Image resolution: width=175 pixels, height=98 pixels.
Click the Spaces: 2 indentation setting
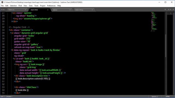pyautogui.click(x=155, y=97)
